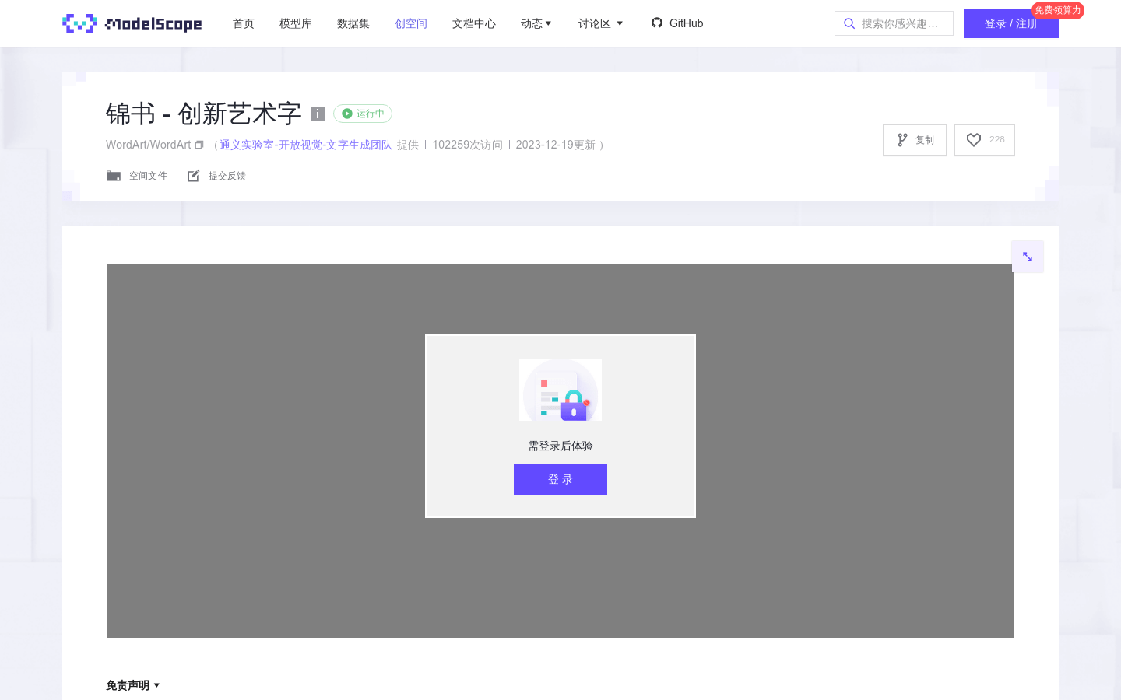1121x700 pixels.
Task: Open the 动态 dropdown menu
Action: coord(536,23)
